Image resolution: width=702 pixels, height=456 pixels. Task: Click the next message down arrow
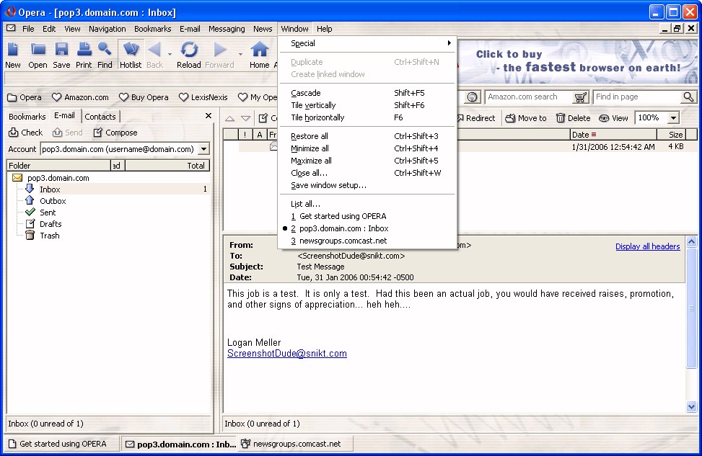pos(246,118)
